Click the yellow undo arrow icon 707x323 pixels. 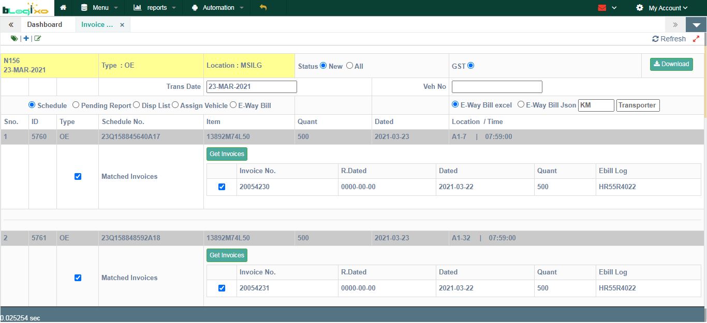tap(263, 8)
